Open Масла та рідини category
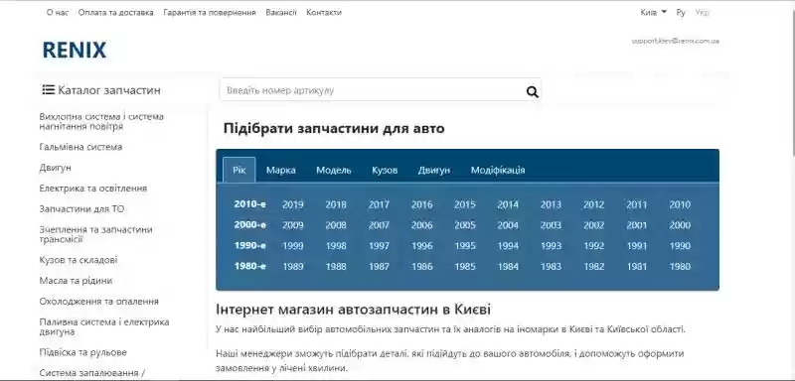This screenshot has height=381, width=795. [x=77, y=281]
